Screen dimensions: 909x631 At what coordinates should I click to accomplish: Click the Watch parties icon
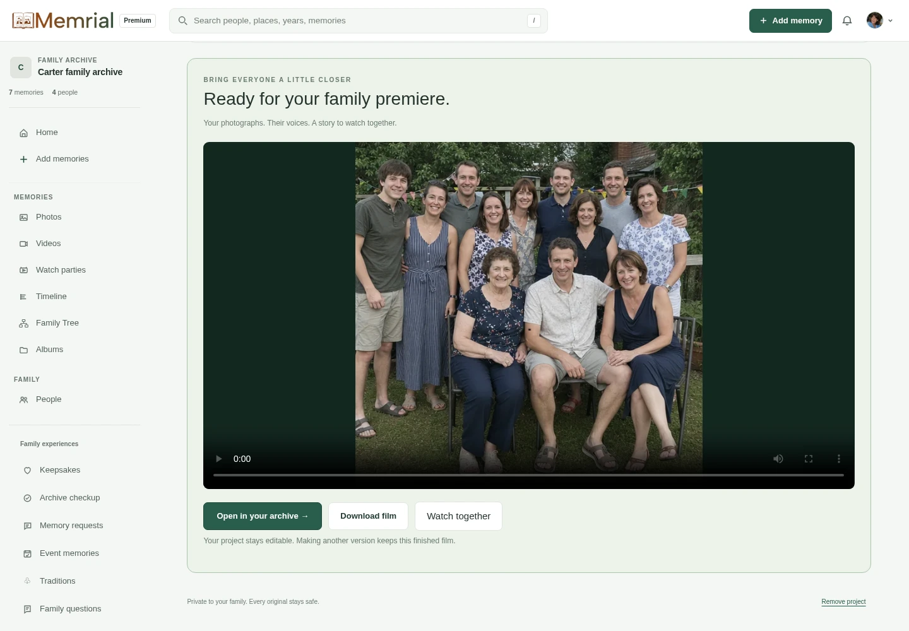(x=23, y=270)
